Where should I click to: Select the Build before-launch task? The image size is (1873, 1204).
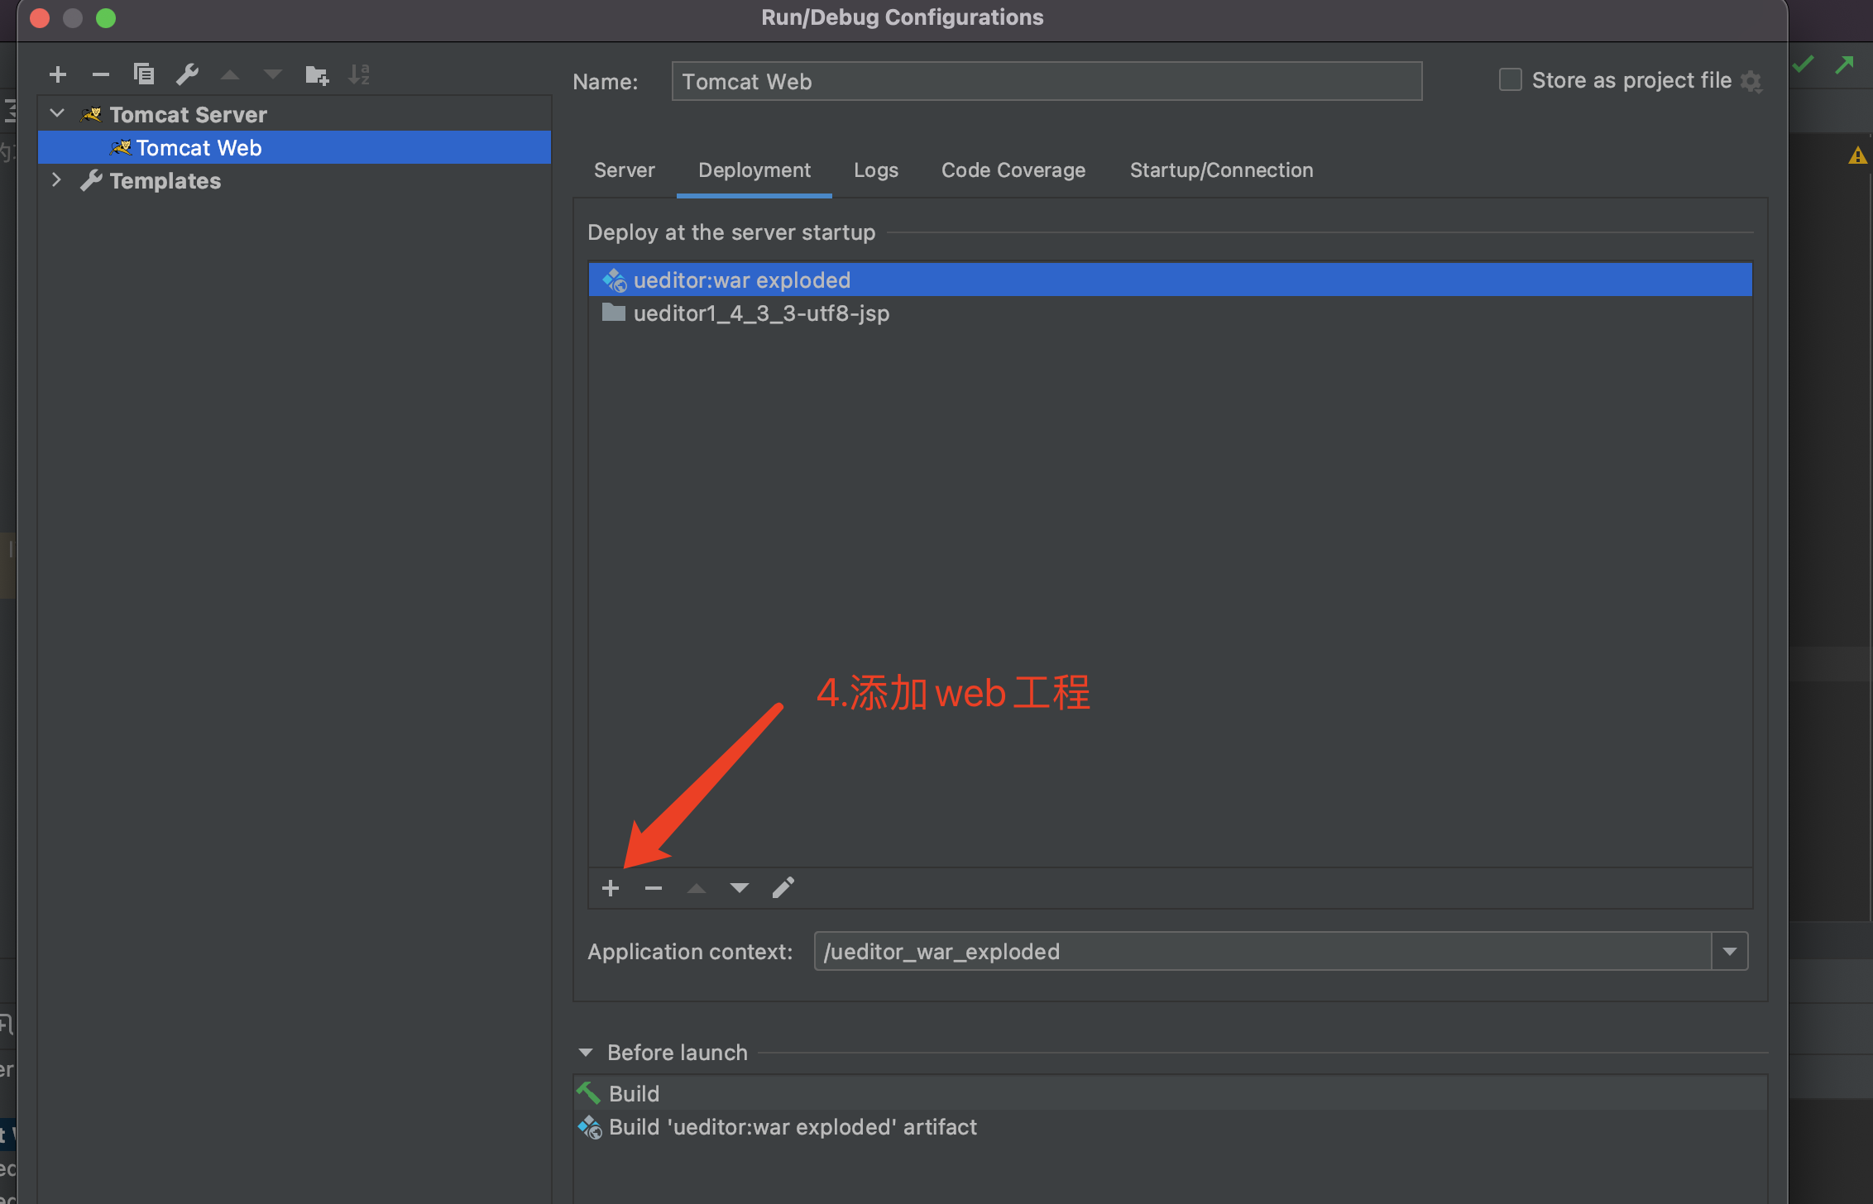click(x=1171, y=1093)
